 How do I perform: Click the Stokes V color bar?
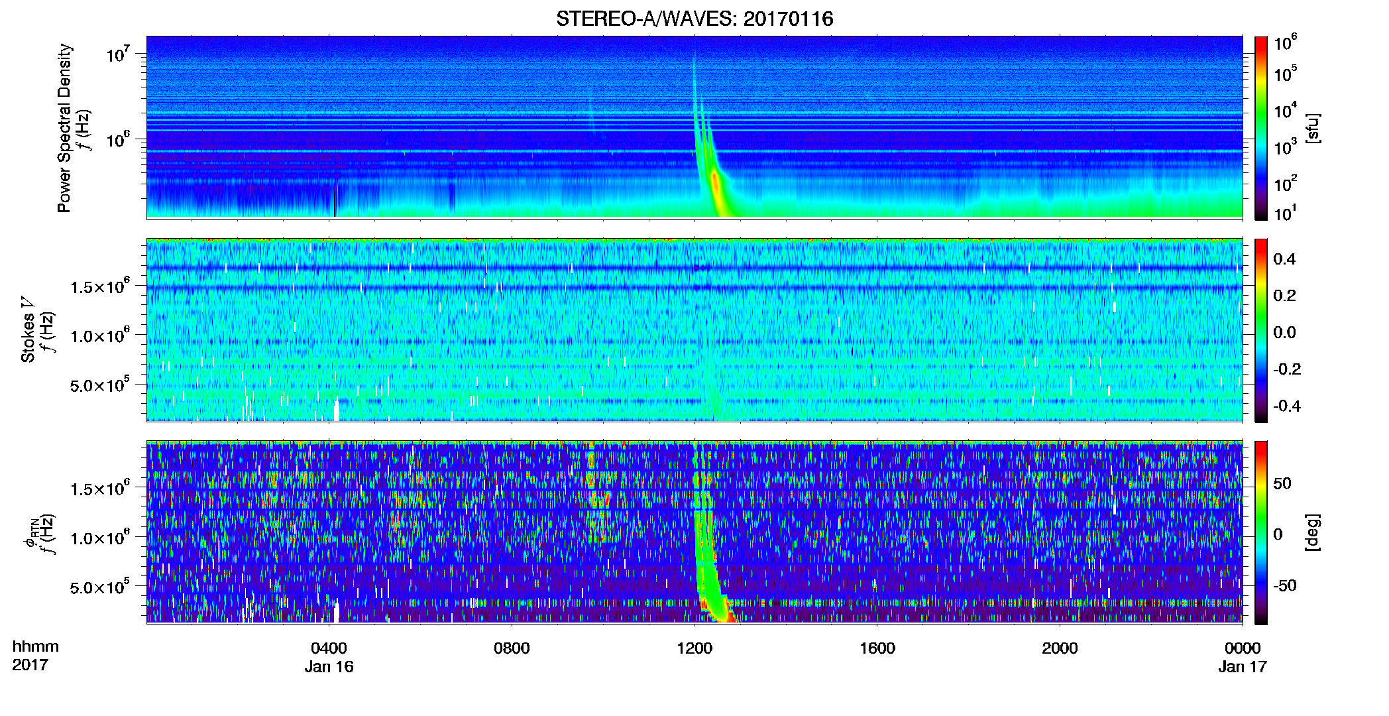click(x=1261, y=330)
